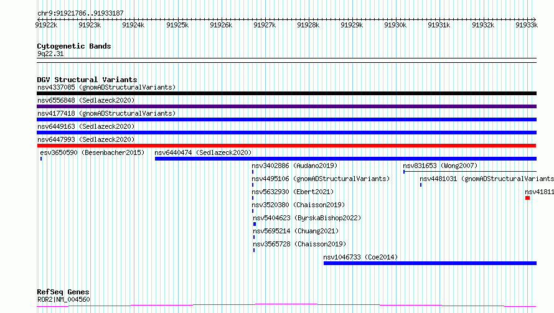Click the ROR2|NM_004560 gene label
Image resolution: width=554 pixels, height=313 pixels.
coord(63,299)
